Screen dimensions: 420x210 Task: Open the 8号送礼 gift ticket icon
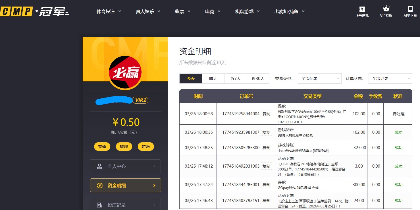tap(362, 9)
